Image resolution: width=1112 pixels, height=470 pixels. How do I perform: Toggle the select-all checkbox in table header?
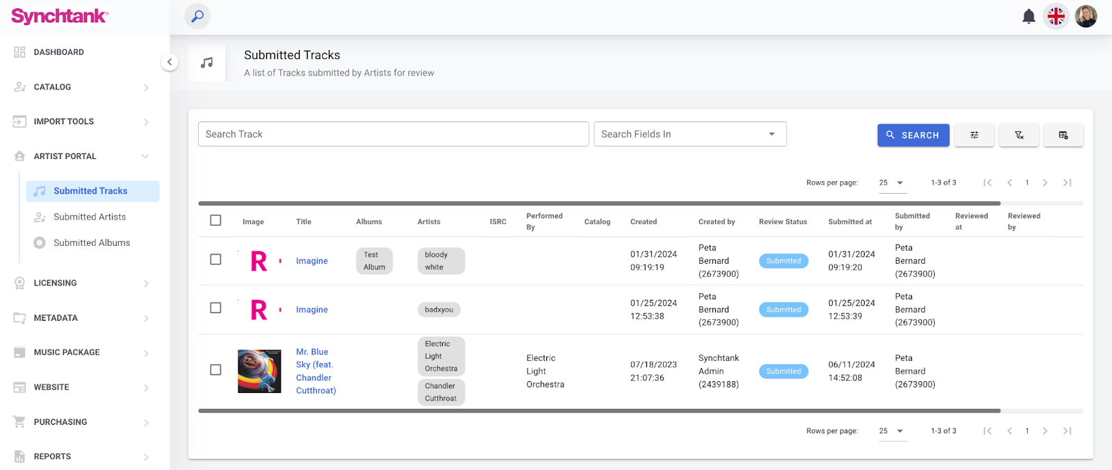click(x=215, y=221)
